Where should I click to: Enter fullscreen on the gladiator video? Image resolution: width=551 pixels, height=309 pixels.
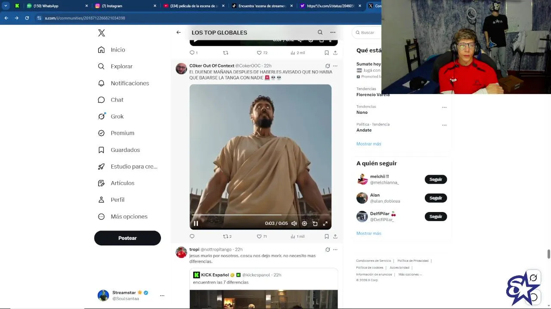[325, 224]
